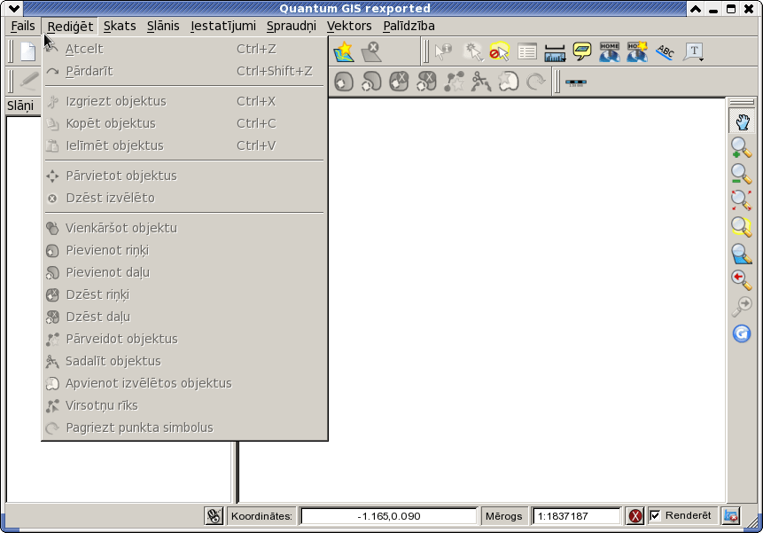This screenshot has width=763, height=533.
Task: Click the first HOME bookmarks globe icon
Action: pyautogui.click(x=609, y=51)
